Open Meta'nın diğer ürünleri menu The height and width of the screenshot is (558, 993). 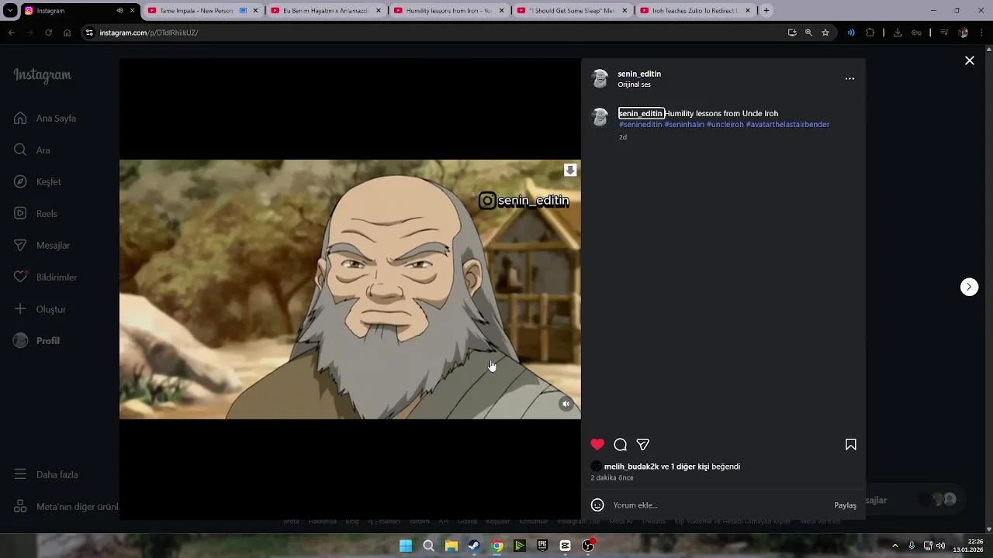(66, 507)
